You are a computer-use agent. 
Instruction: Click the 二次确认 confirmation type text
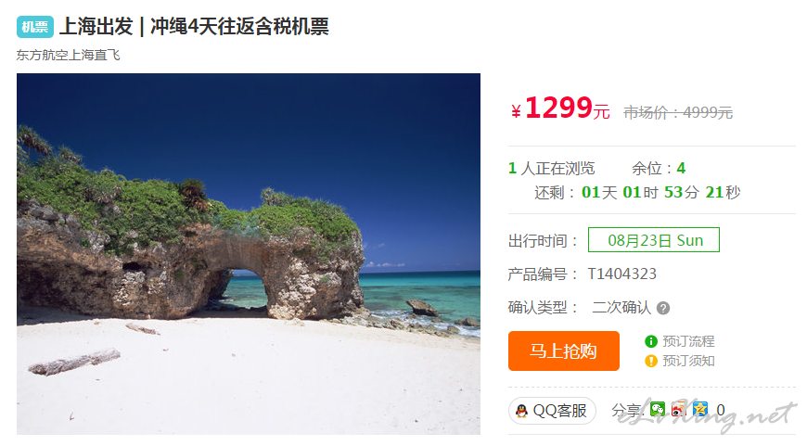pyautogui.click(x=621, y=308)
